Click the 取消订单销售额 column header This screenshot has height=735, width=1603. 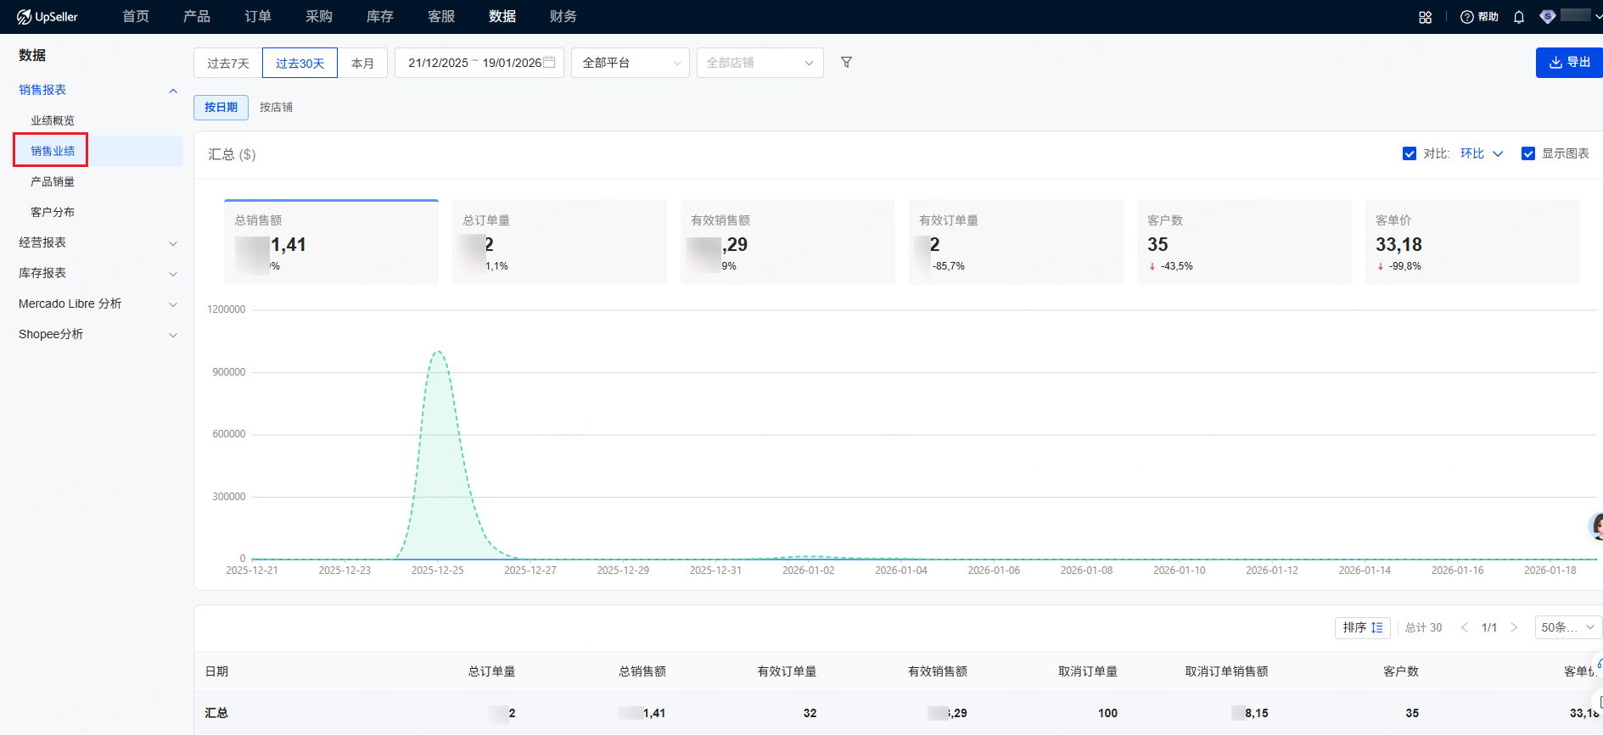coord(1226,671)
